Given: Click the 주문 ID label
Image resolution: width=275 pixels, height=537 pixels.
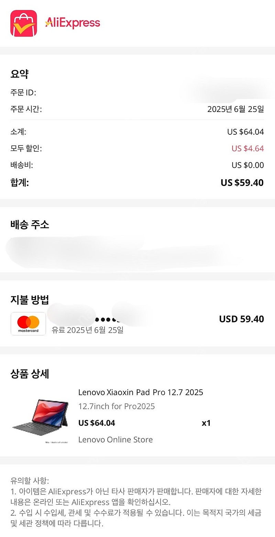Looking at the screenshot, I should tap(23, 93).
